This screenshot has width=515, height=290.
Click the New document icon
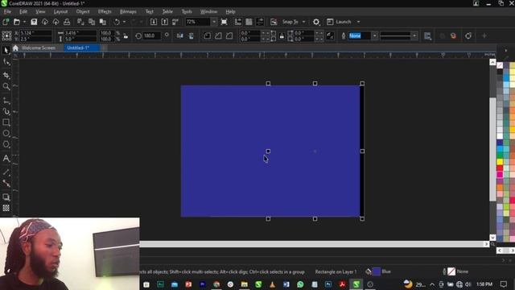6,22
